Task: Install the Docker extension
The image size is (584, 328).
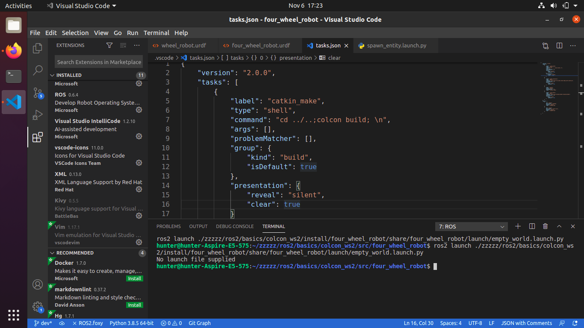Action: [x=135, y=278]
